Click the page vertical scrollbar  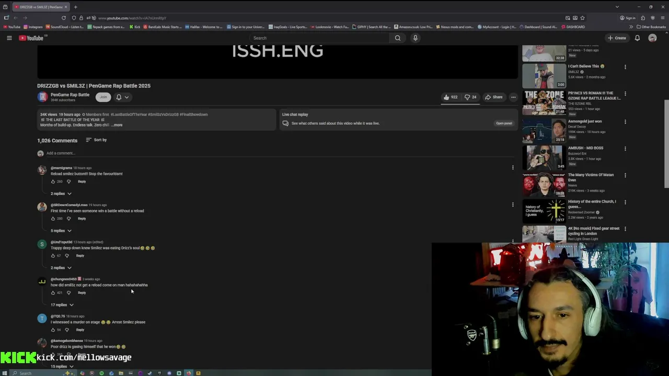tap(666, 144)
